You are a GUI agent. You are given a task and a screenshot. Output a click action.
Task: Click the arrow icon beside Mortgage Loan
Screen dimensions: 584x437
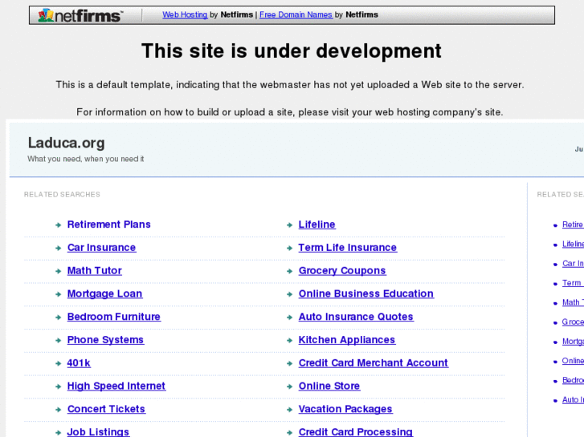point(58,294)
